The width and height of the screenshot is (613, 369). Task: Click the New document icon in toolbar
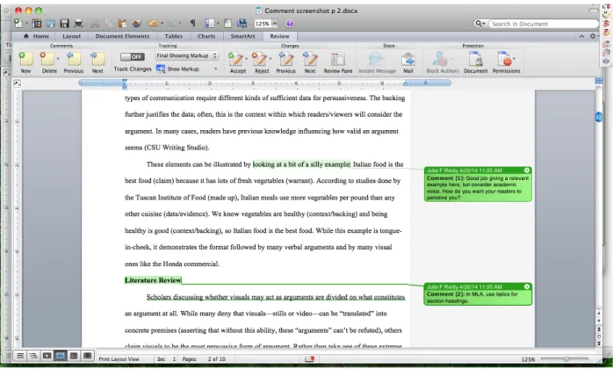(18, 24)
